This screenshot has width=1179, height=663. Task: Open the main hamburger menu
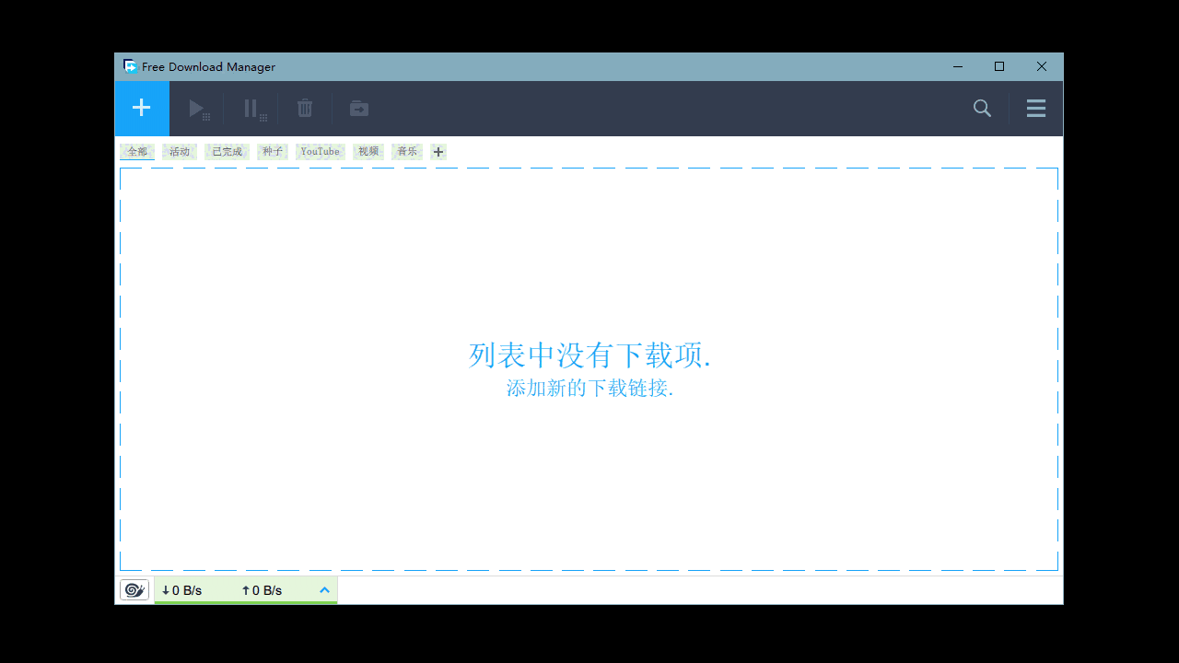(1035, 108)
